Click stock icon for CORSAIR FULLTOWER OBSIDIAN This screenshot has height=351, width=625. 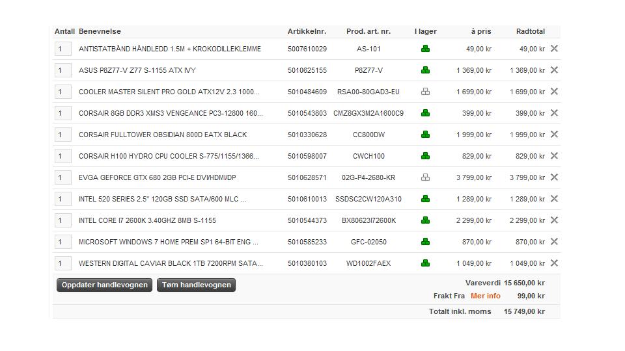click(x=425, y=135)
